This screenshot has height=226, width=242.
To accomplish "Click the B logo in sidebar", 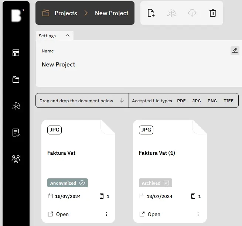I will click(16, 15).
